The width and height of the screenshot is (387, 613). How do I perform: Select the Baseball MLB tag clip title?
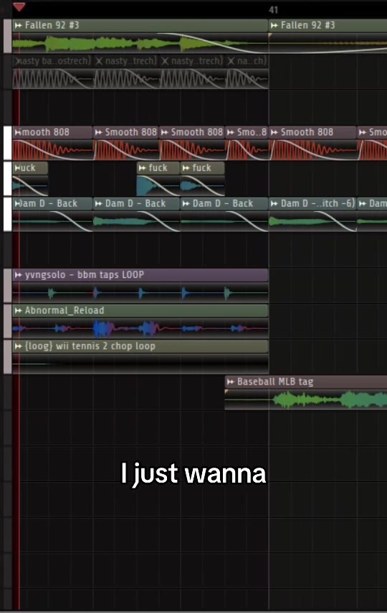point(275,382)
